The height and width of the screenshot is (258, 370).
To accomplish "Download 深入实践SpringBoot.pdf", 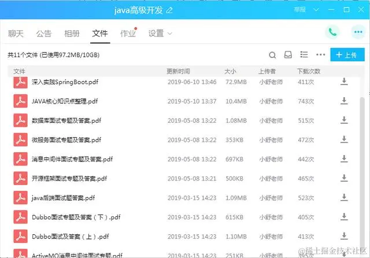I will coord(344,82).
